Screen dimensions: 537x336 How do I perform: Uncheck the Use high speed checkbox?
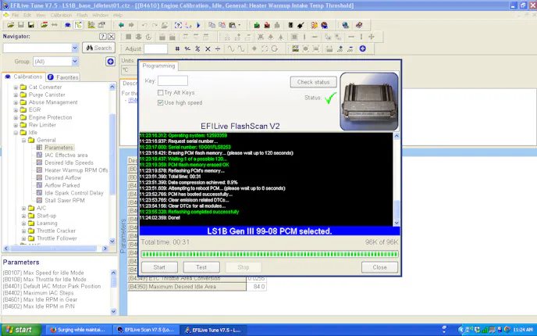point(160,102)
